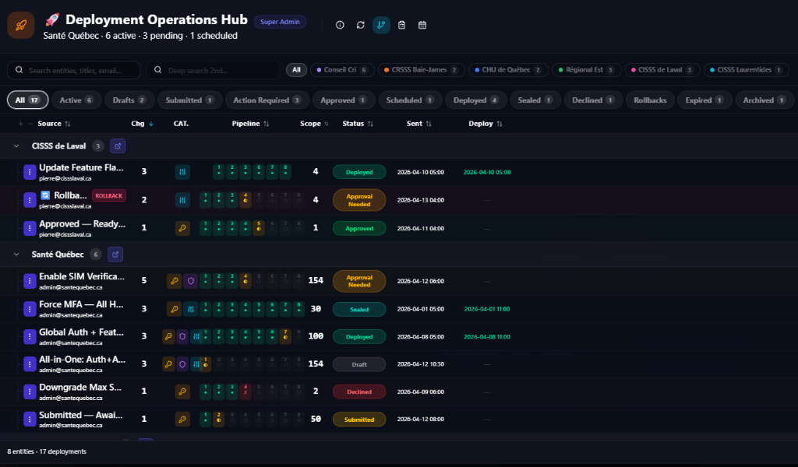Image resolution: width=798 pixels, height=467 pixels.
Task: Click the orange rocket app logo
Action: click(21, 25)
